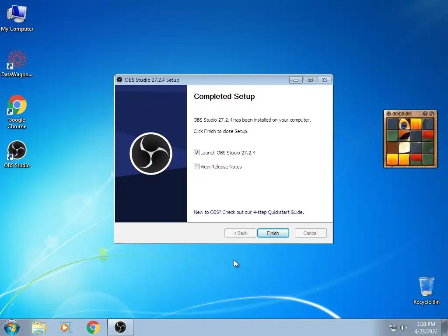Screen dimensions: 448x336
Task: Open the network icon in system tray
Action: (x=393, y=328)
